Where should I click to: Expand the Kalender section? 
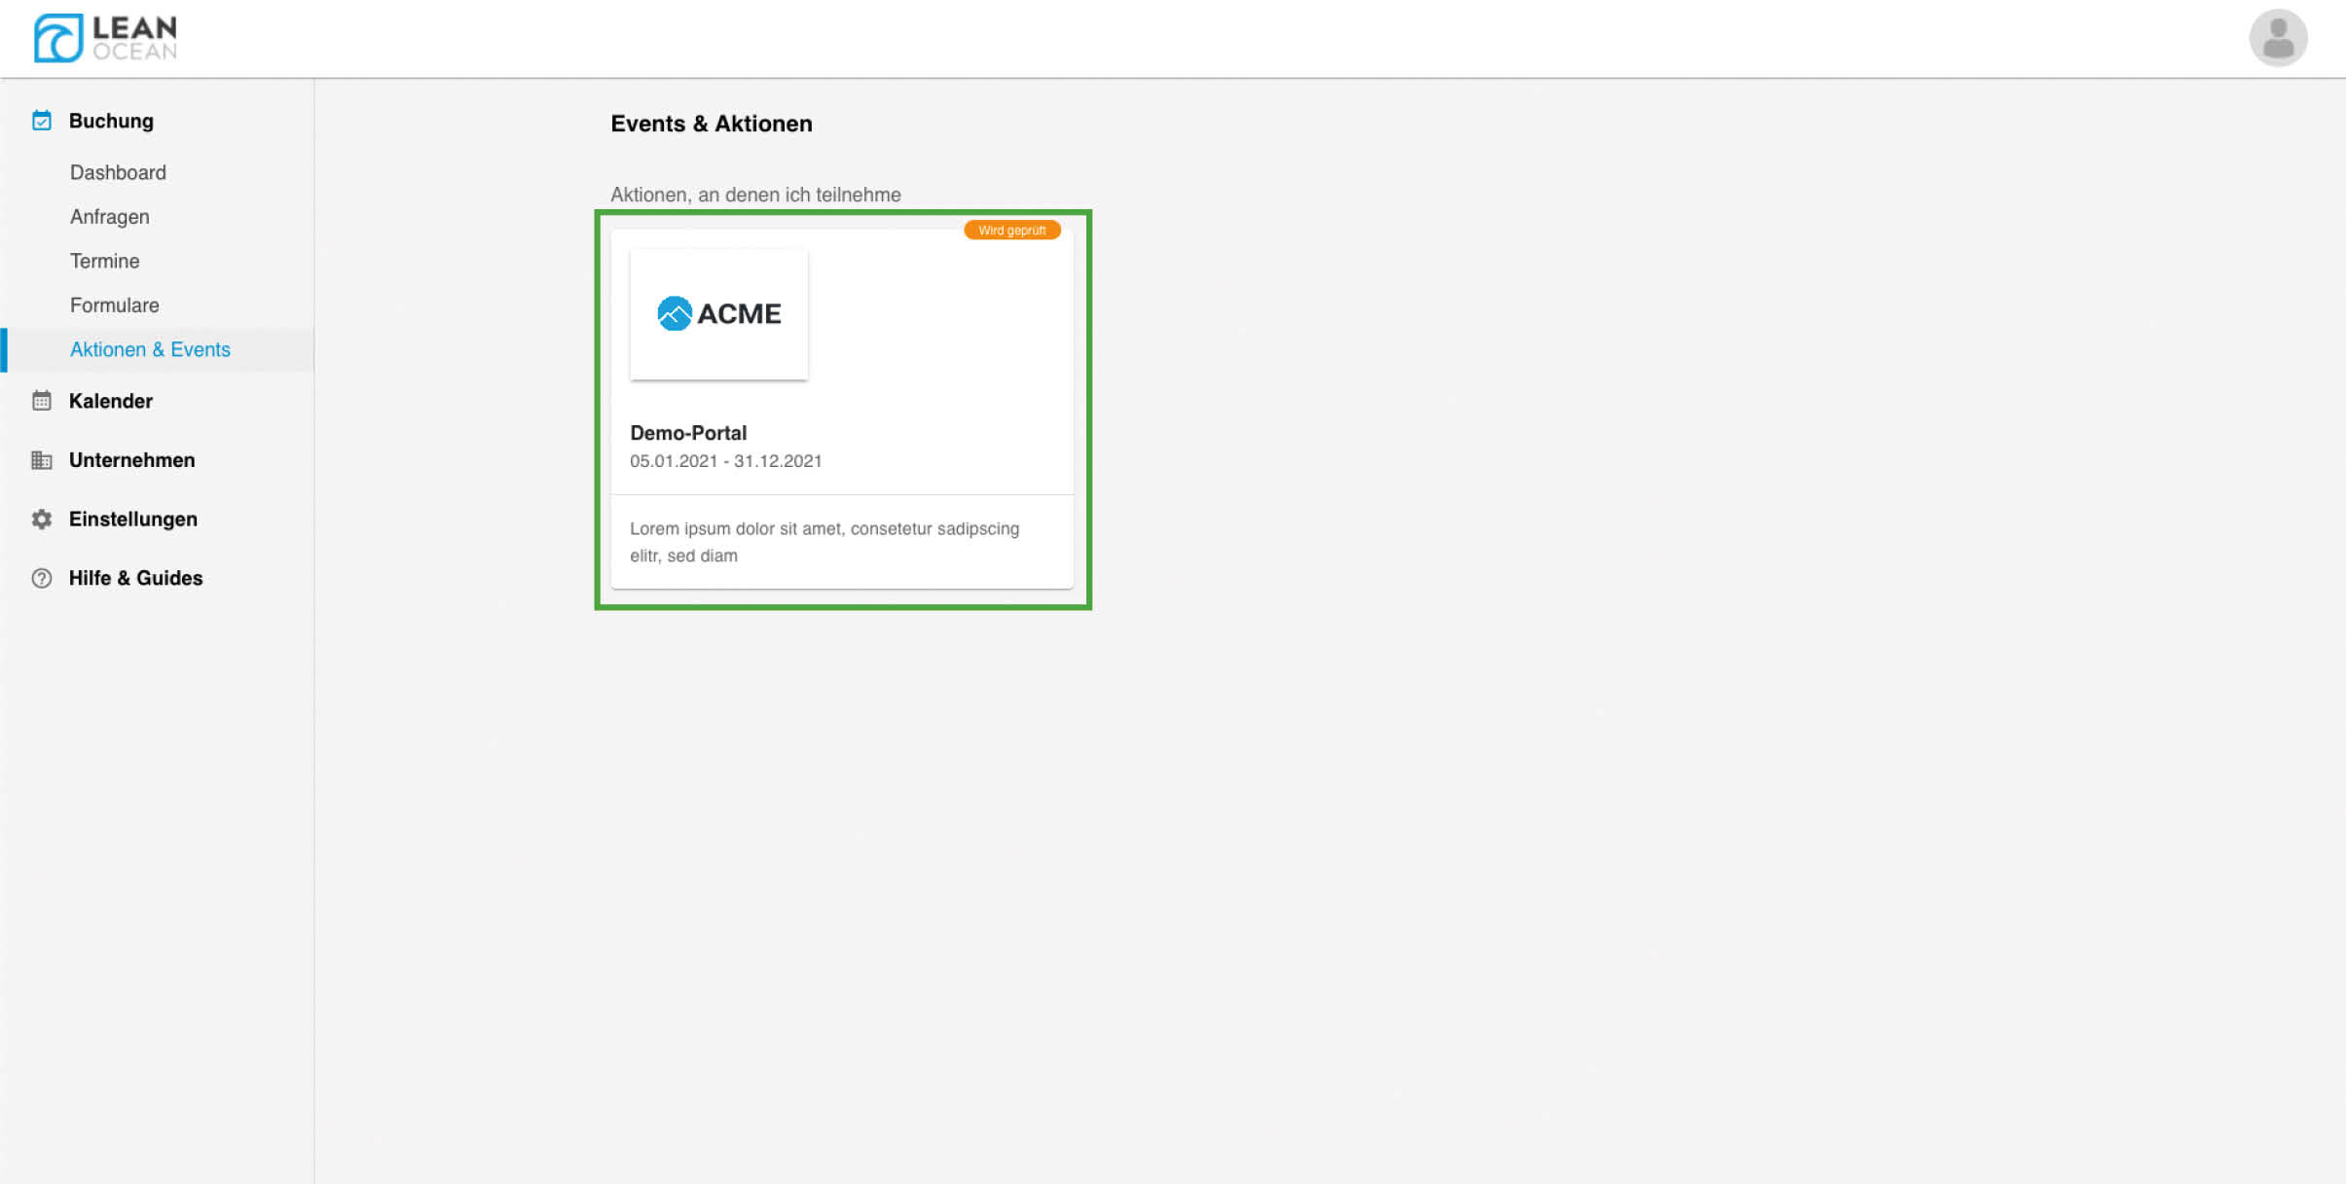tap(110, 401)
